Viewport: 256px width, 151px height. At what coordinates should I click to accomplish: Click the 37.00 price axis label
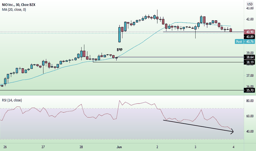250,75
